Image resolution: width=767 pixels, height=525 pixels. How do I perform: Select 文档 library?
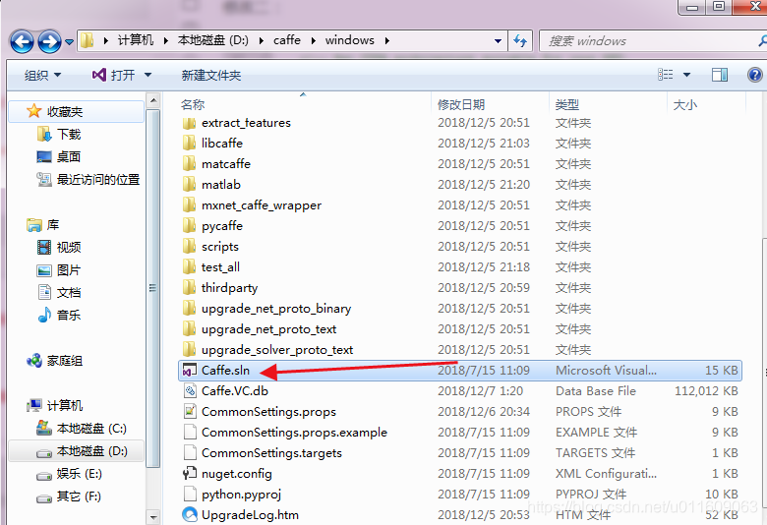(x=69, y=293)
